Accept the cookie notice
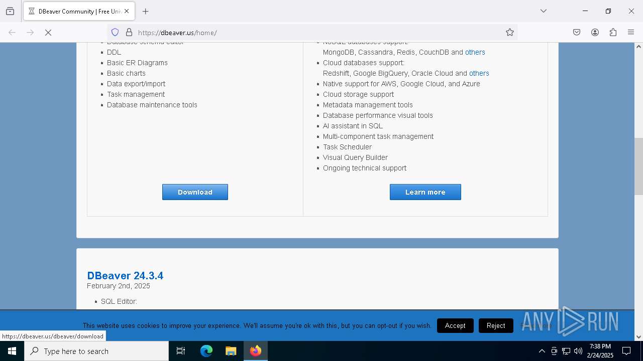643x361 pixels. coord(455,325)
